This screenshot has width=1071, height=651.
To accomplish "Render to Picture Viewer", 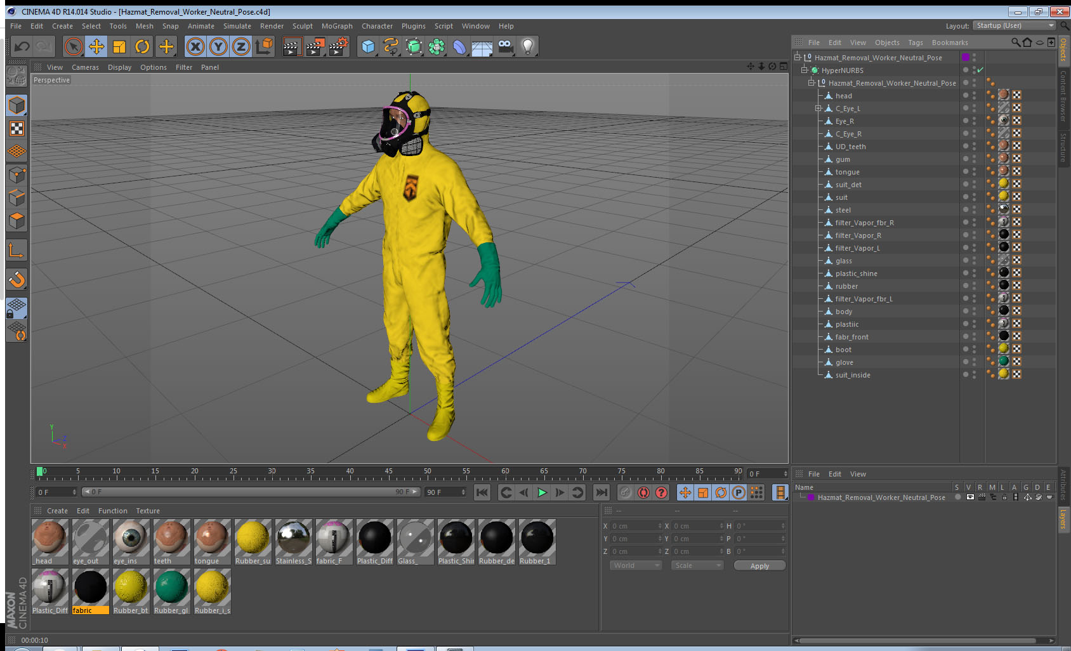I will point(315,46).
